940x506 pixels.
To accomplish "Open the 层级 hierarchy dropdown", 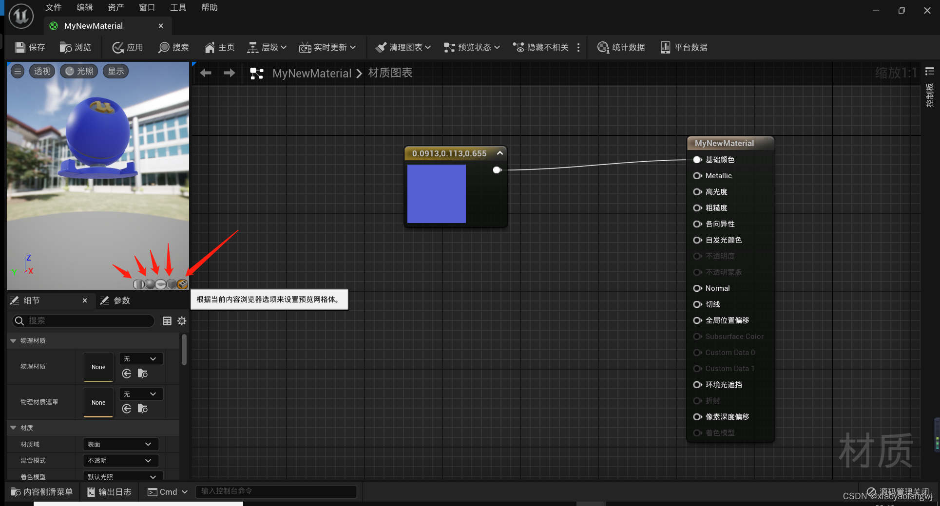I will click(x=267, y=47).
